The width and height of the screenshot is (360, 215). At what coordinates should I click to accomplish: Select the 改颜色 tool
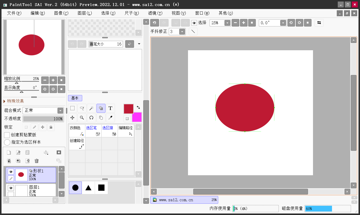tap(77, 130)
